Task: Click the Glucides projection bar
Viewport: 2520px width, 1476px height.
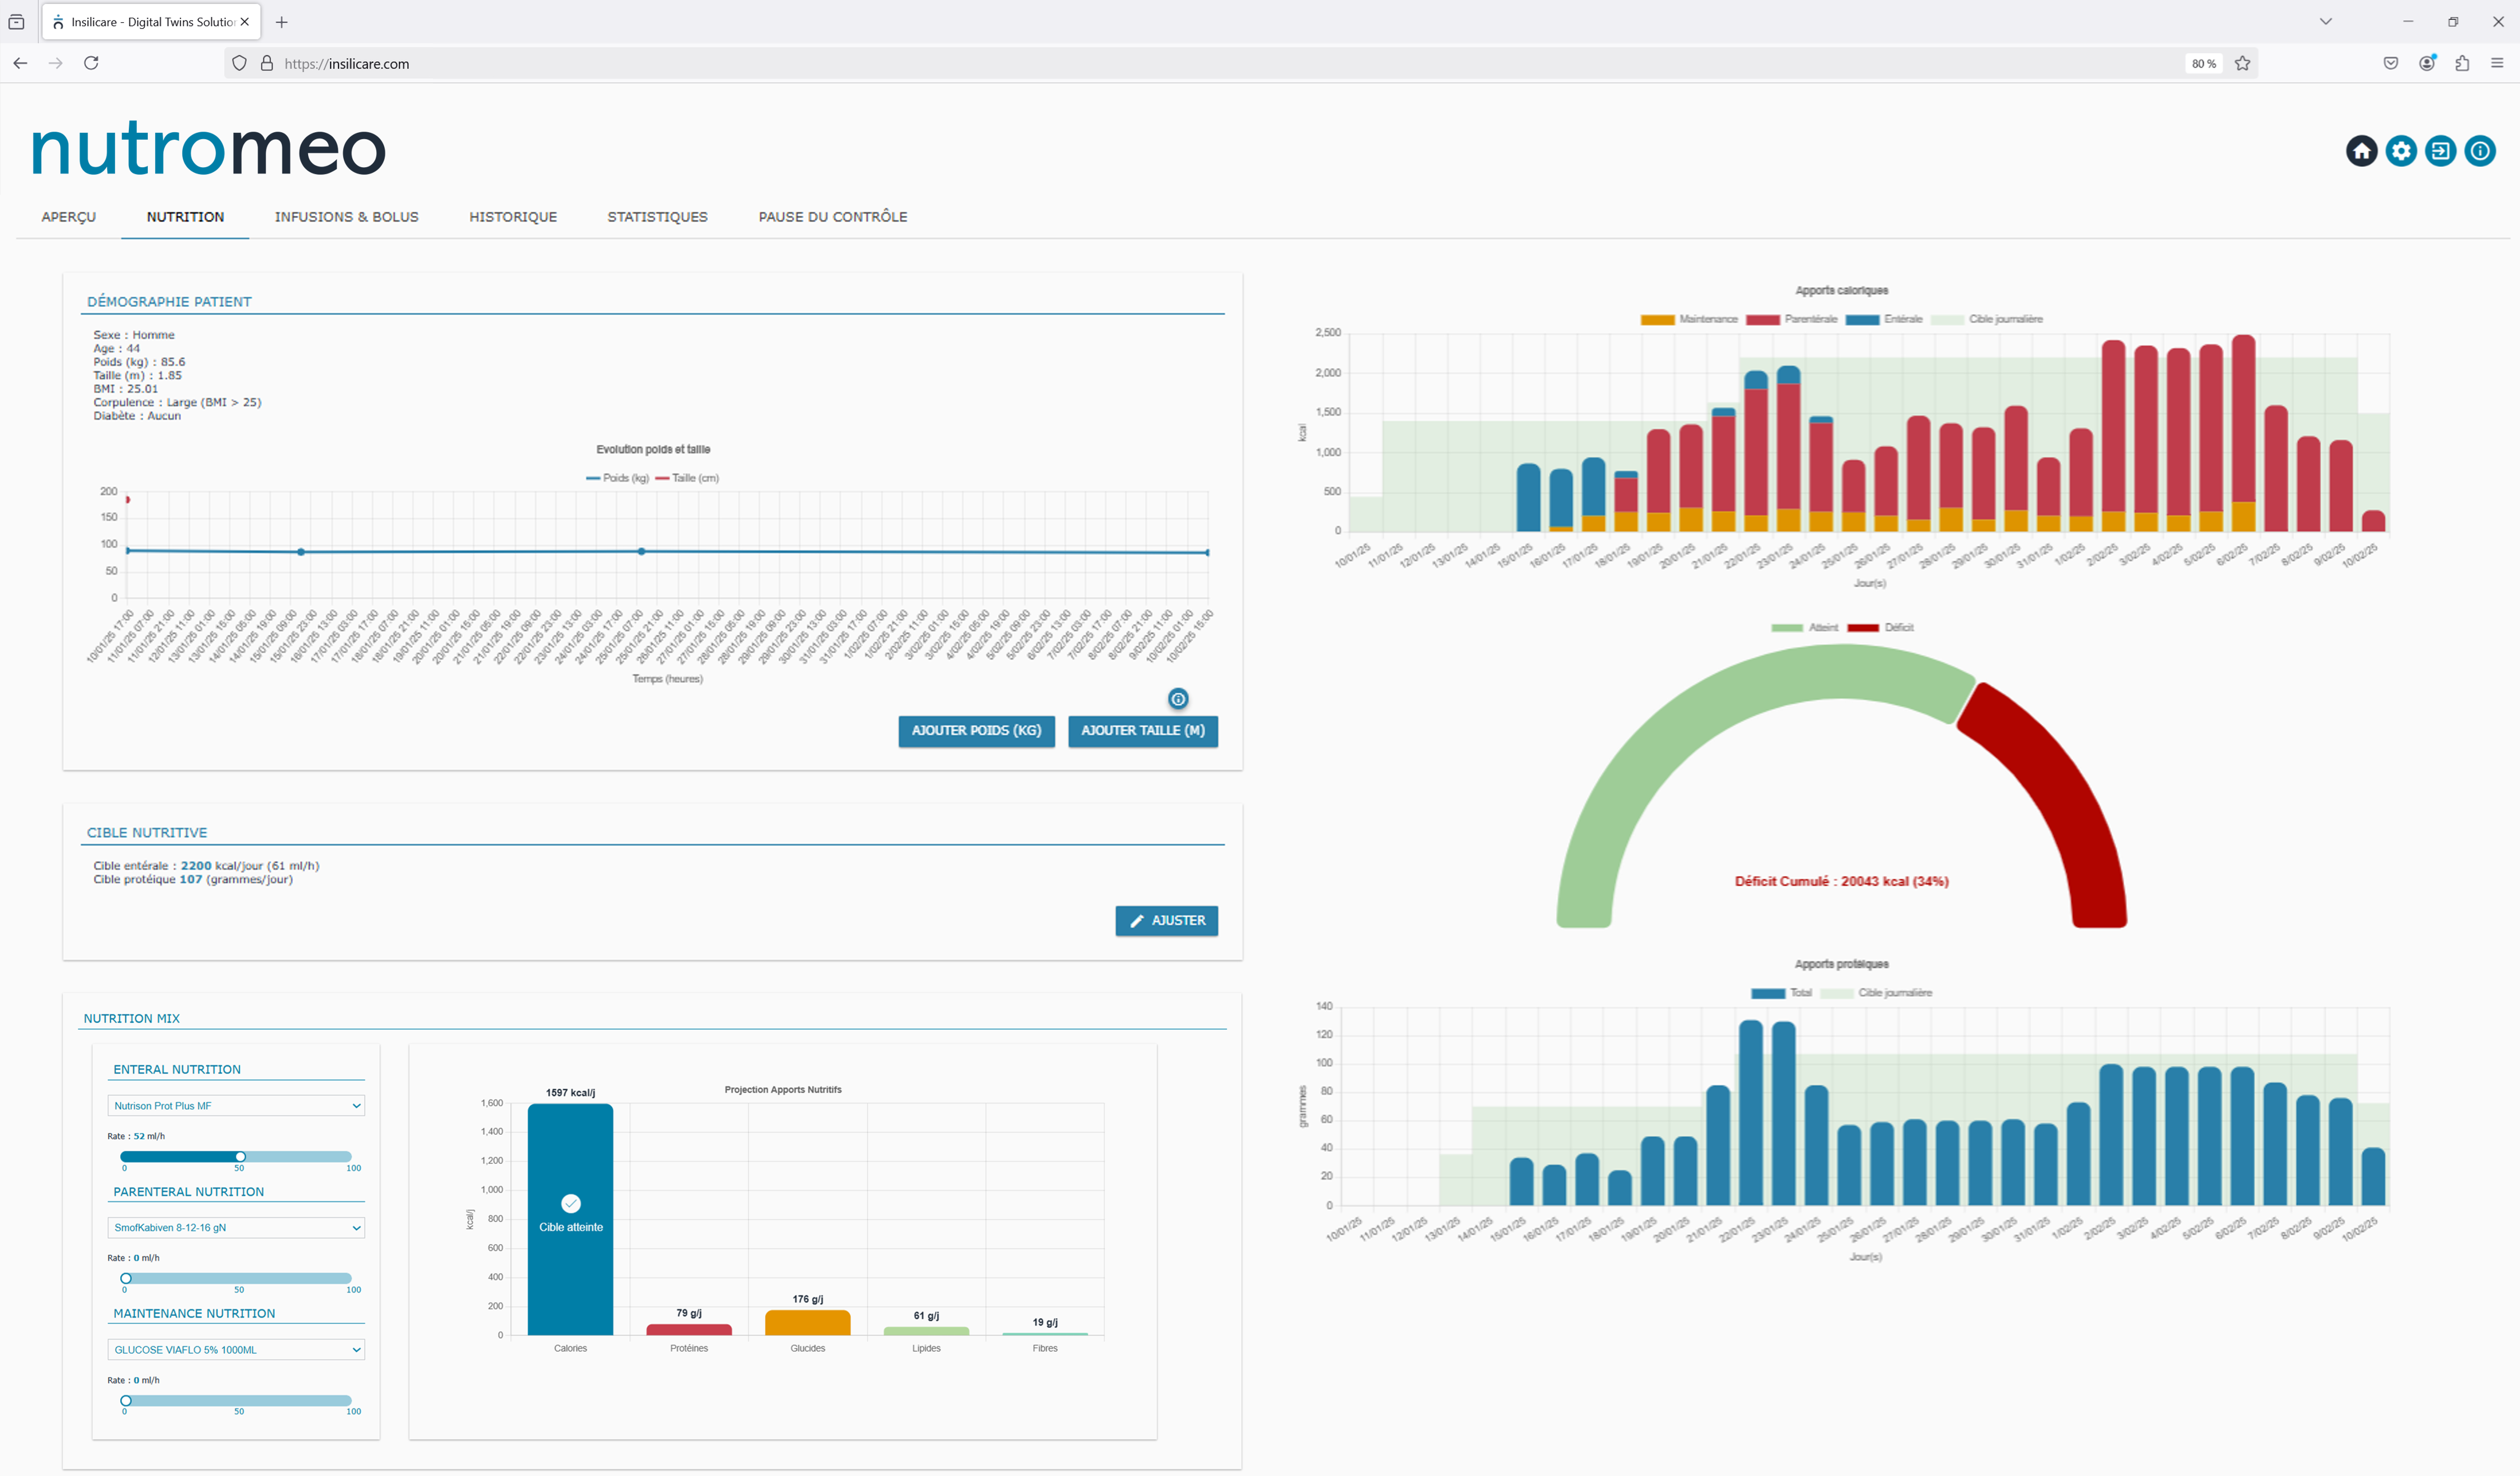Action: (807, 1323)
